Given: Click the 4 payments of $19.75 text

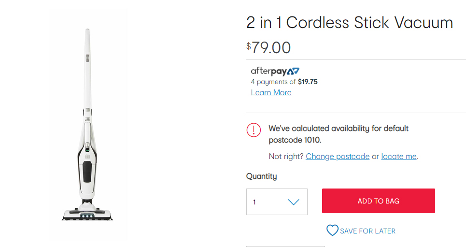Looking at the screenshot, I should click(x=284, y=82).
